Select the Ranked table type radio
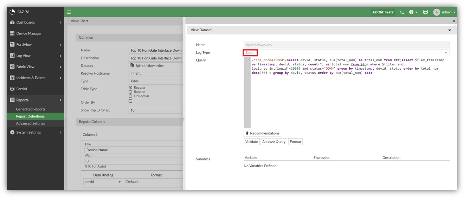 coord(130,92)
